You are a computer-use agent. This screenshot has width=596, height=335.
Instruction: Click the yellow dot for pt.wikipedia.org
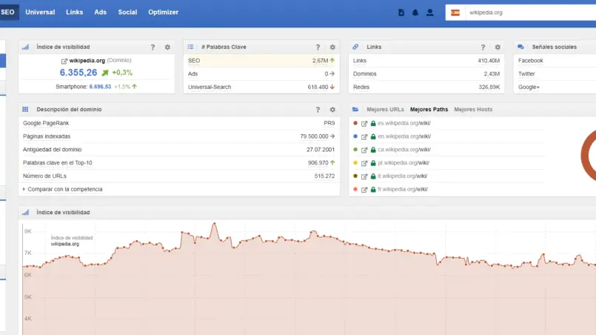(355, 162)
